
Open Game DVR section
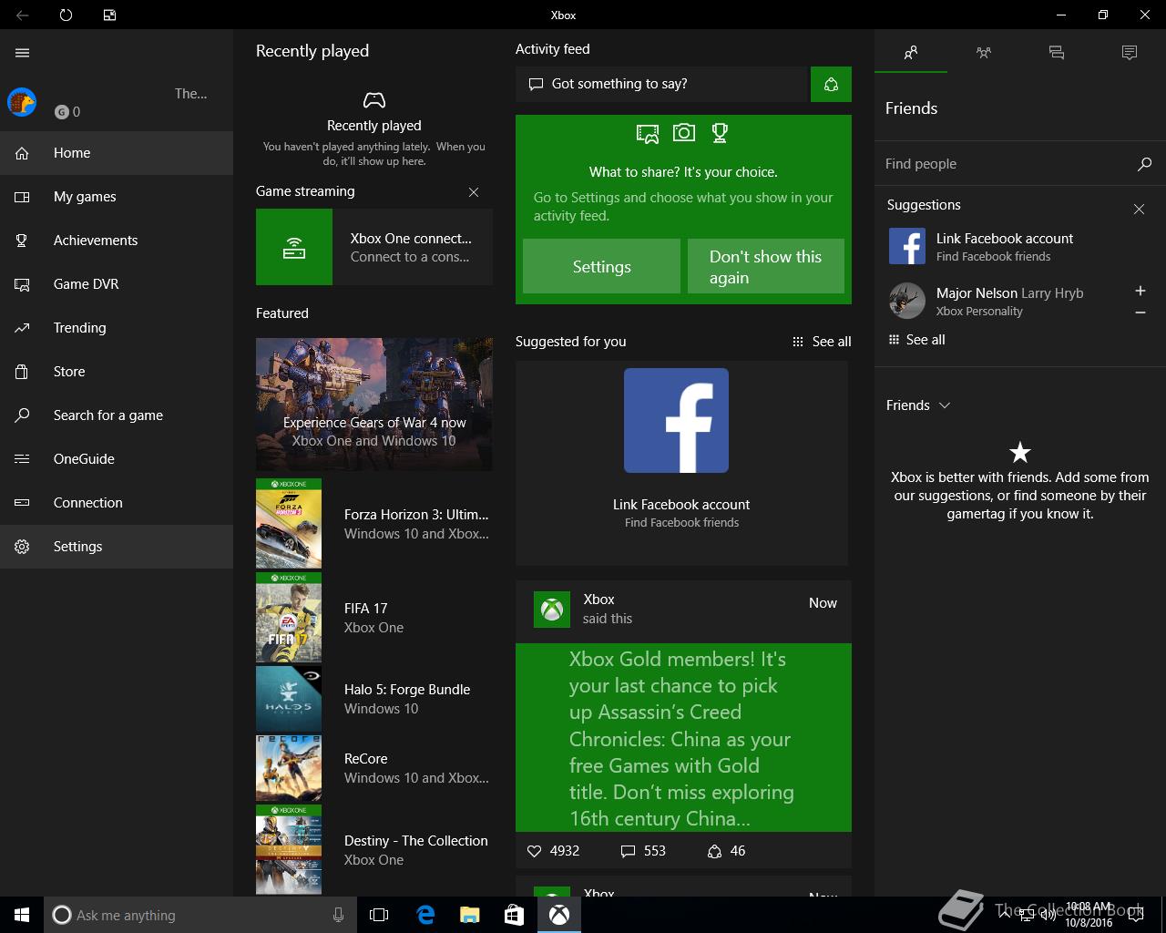pyautogui.click(x=117, y=284)
